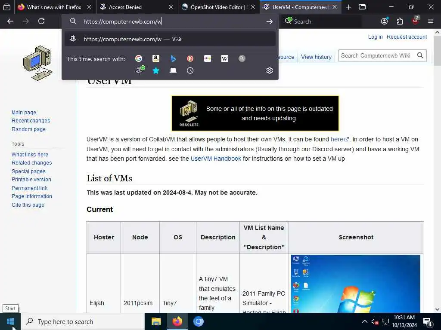Open Page information link
The width and height of the screenshot is (441, 330).
click(32, 196)
